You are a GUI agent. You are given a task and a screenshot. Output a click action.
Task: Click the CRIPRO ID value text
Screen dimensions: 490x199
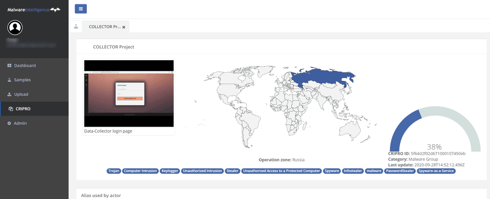point(438,153)
